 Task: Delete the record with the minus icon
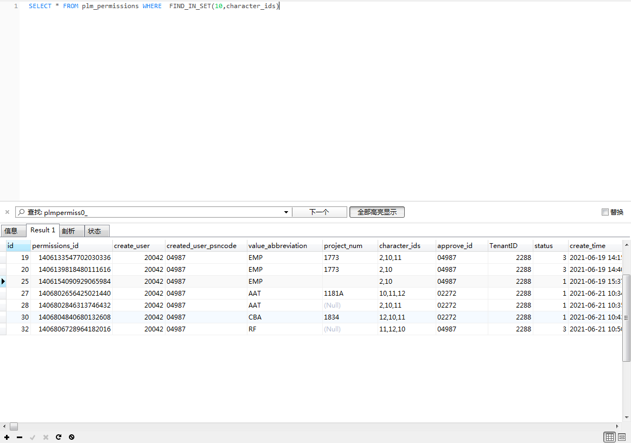tap(20, 437)
